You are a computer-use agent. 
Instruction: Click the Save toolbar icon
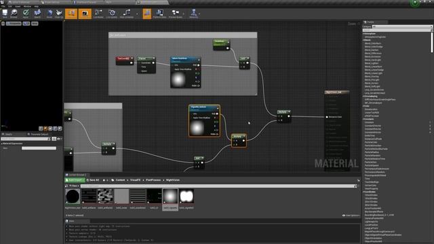(5, 14)
